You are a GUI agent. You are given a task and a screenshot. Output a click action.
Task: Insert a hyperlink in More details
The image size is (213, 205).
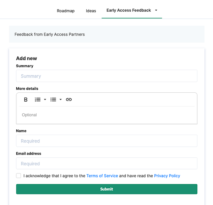pyautogui.click(x=69, y=99)
